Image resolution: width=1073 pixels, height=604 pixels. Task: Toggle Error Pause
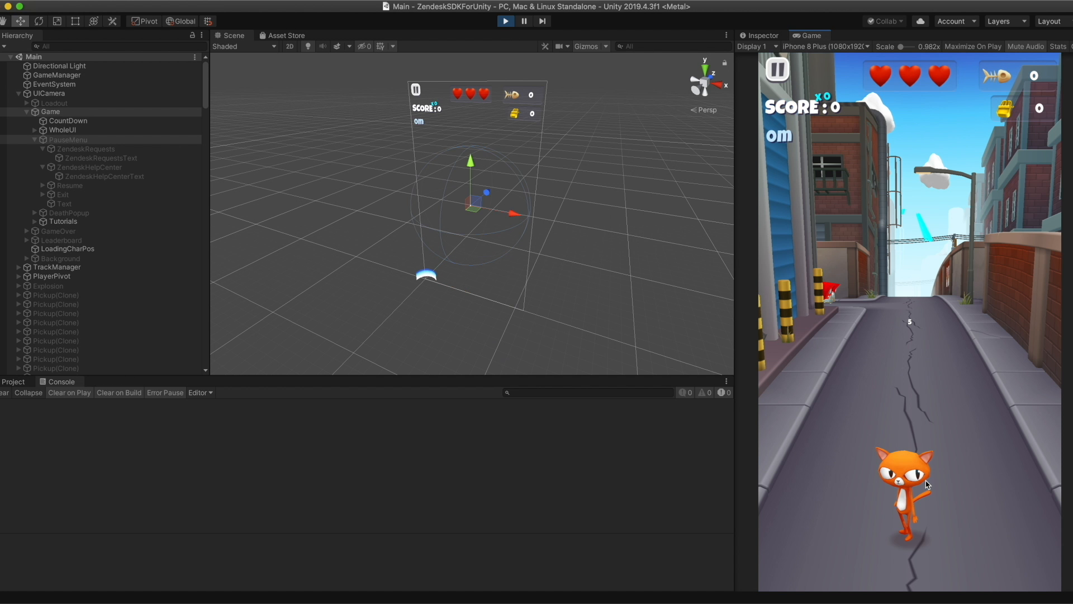tap(165, 393)
